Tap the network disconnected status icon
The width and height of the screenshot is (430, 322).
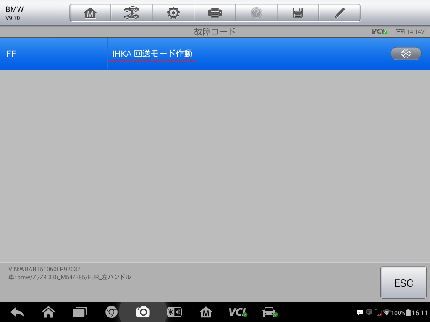tap(378, 312)
